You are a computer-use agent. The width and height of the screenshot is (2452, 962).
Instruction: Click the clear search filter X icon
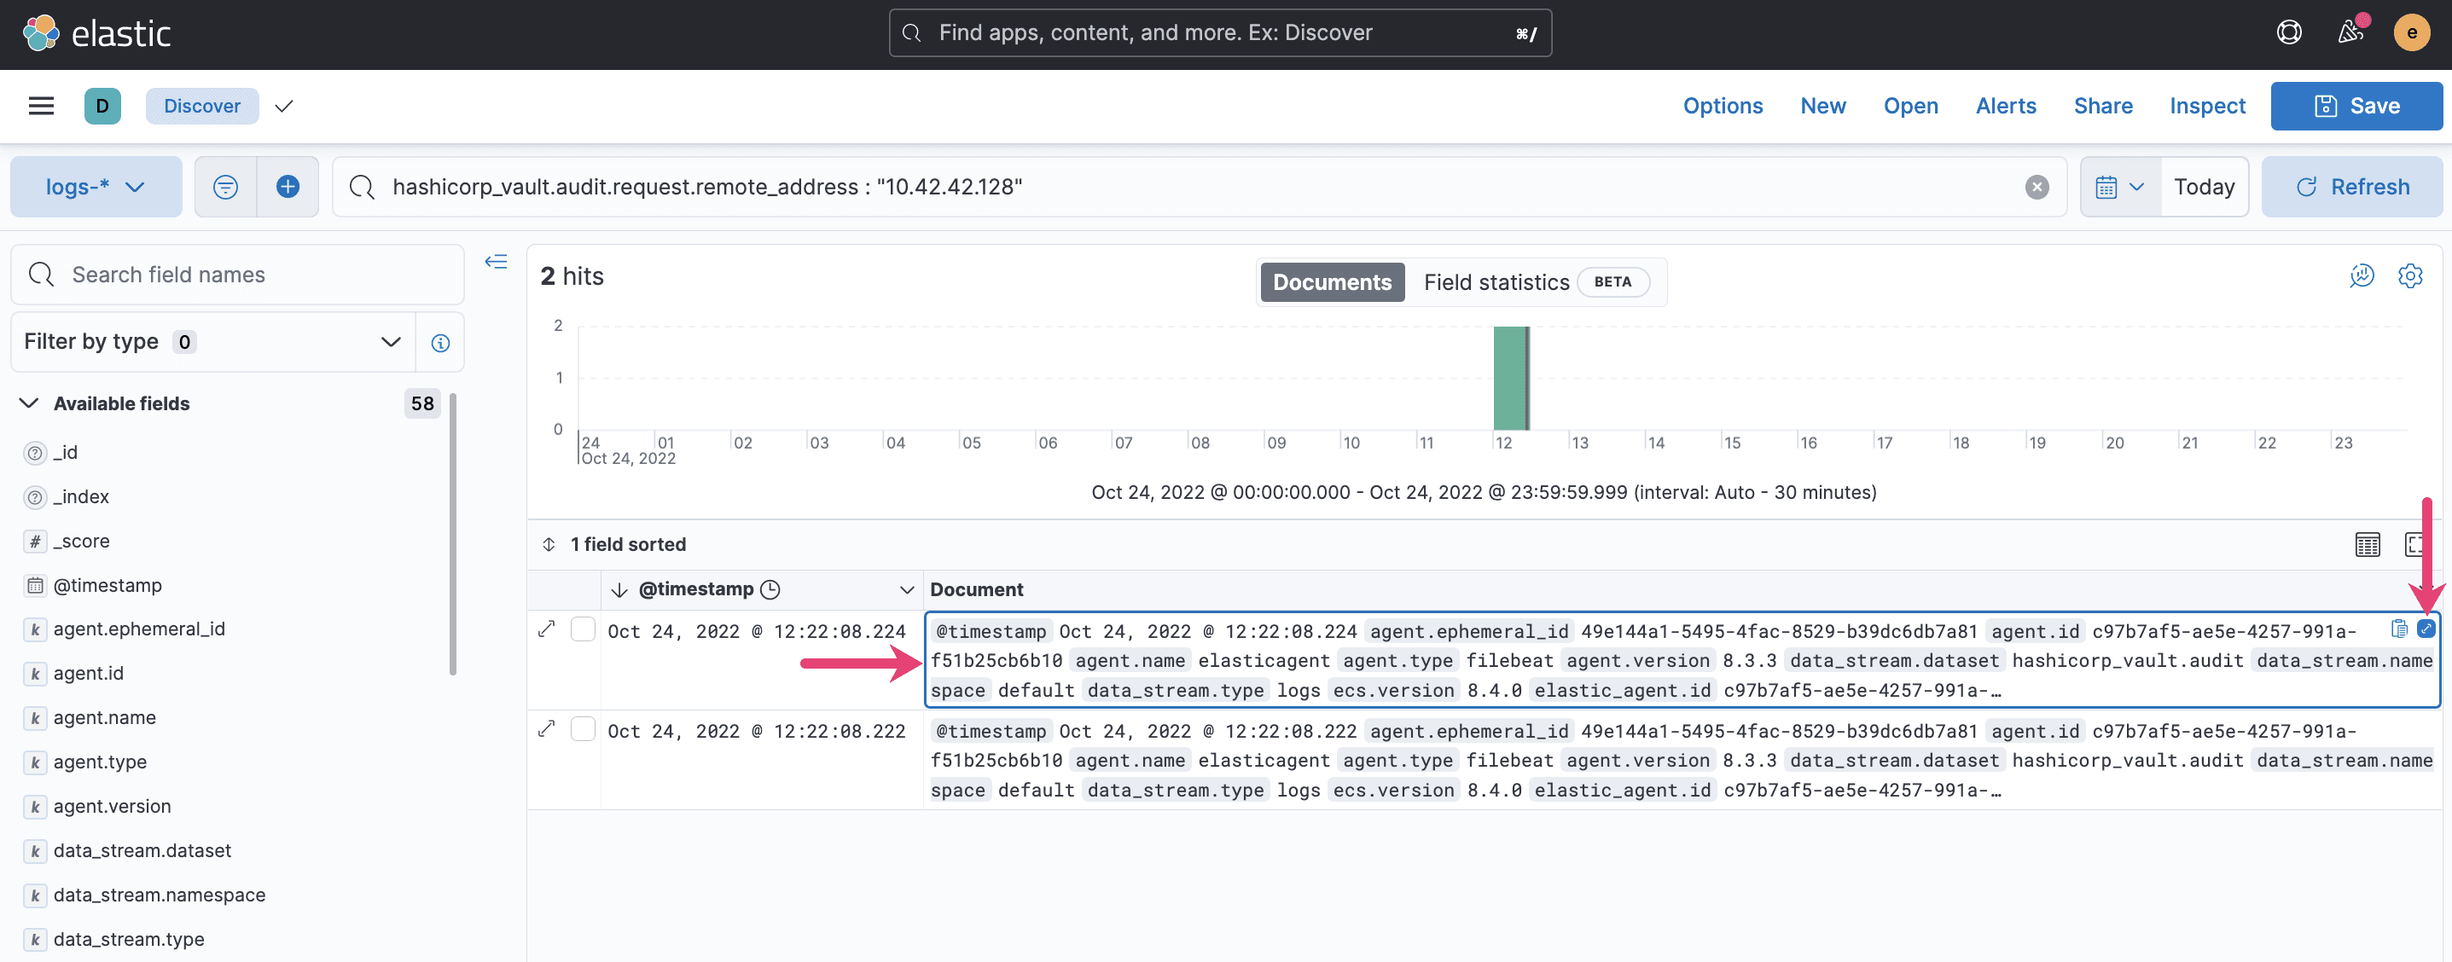click(x=2035, y=186)
